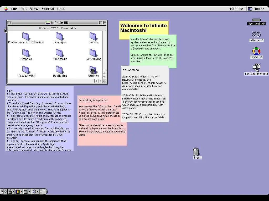Click the Infinite HD window resize grip
This screenshot has height=201, width=269.
point(104,81)
